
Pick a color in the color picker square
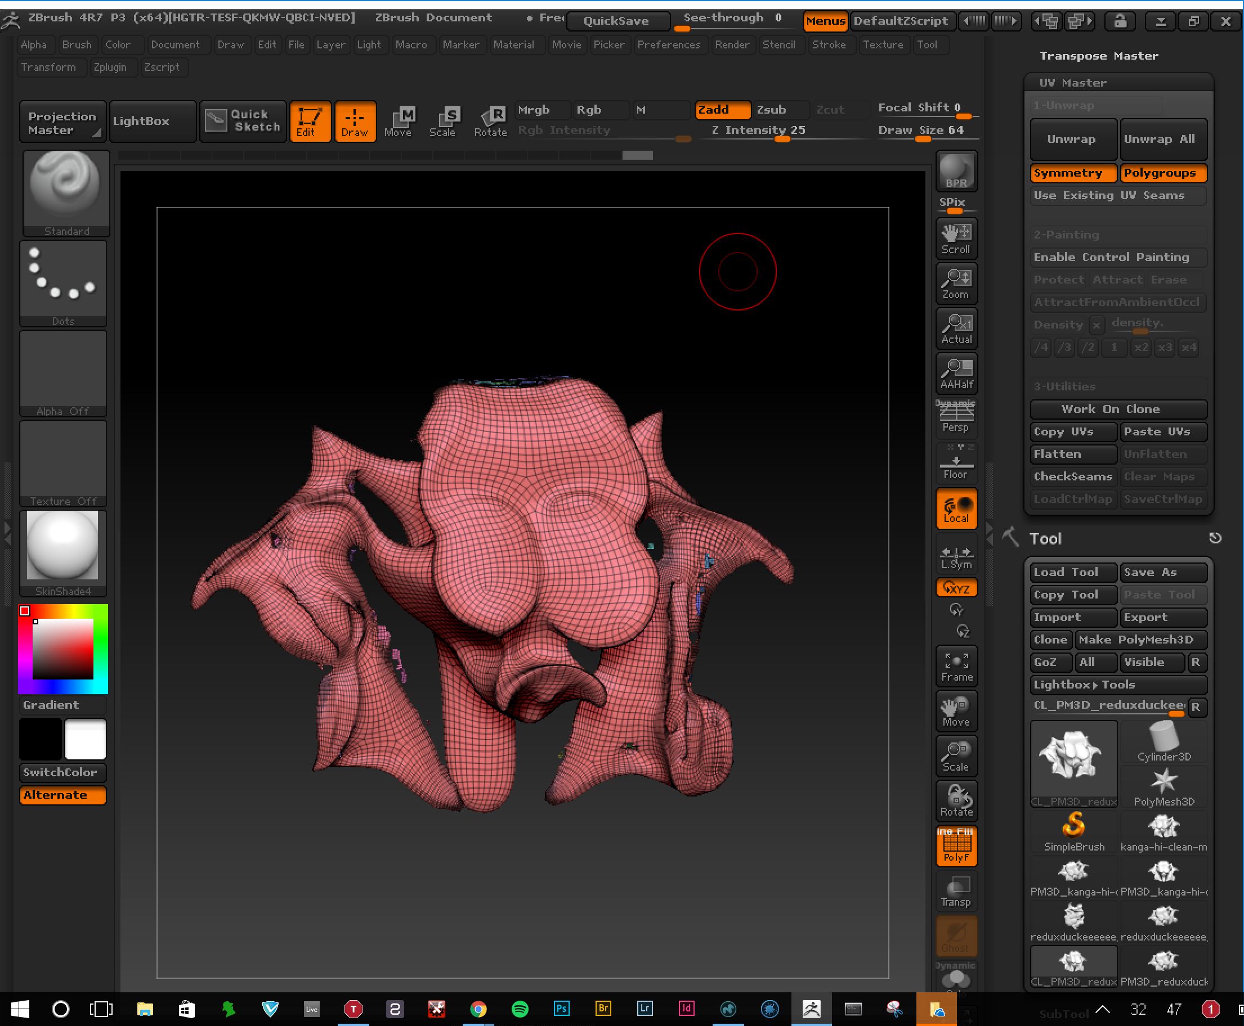62,649
